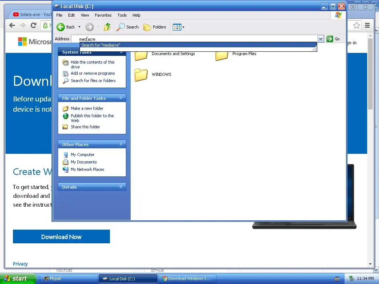Open the browser hamburger menu
The image size is (379, 284).
tap(368, 26)
